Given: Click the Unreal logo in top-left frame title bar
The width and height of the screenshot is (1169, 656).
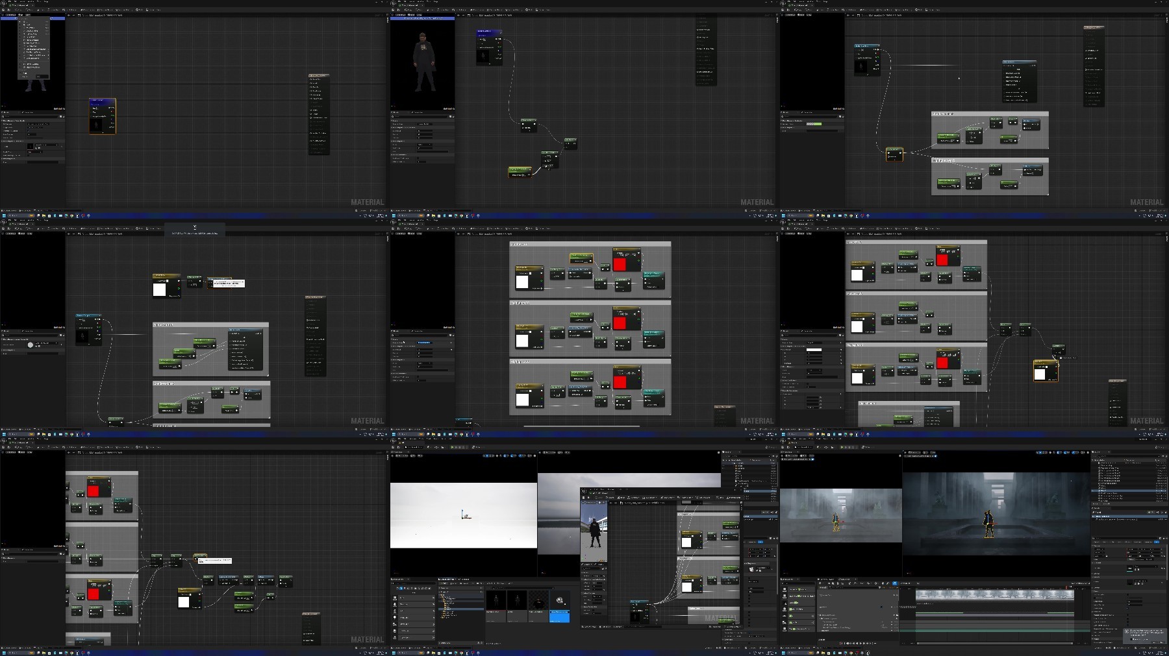Looking at the screenshot, I should tap(3, 2).
